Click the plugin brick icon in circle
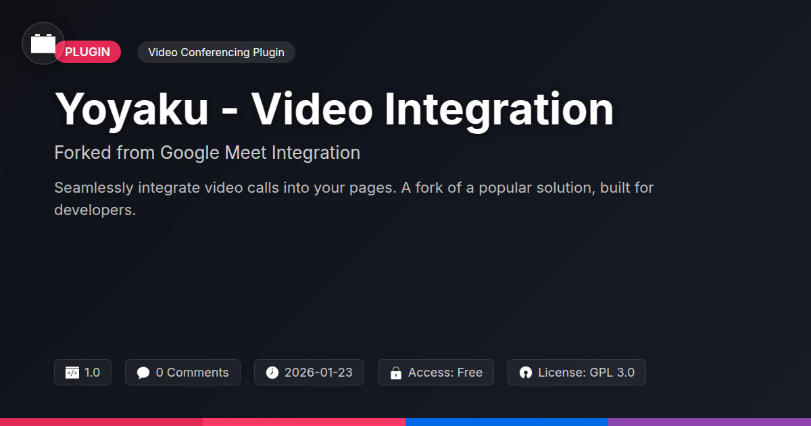The width and height of the screenshot is (811, 426). pos(43,43)
